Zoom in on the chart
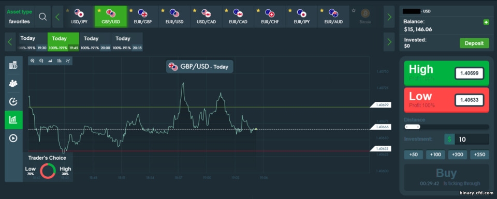This screenshot has width=497, height=199. 32,61
